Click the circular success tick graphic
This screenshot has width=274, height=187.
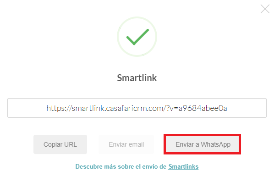pos(137,37)
